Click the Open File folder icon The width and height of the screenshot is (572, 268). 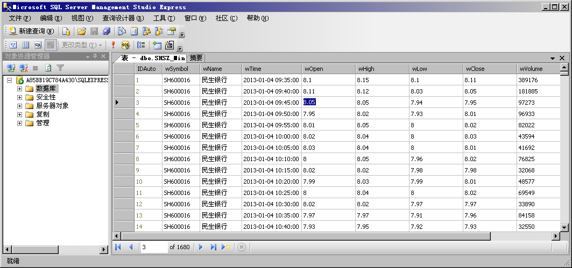point(82,31)
